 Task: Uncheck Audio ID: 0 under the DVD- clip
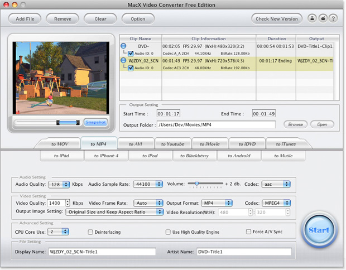(131, 53)
